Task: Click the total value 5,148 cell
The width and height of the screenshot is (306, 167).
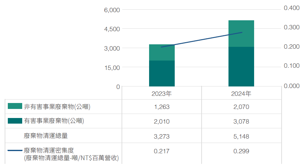Action: coord(241,136)
